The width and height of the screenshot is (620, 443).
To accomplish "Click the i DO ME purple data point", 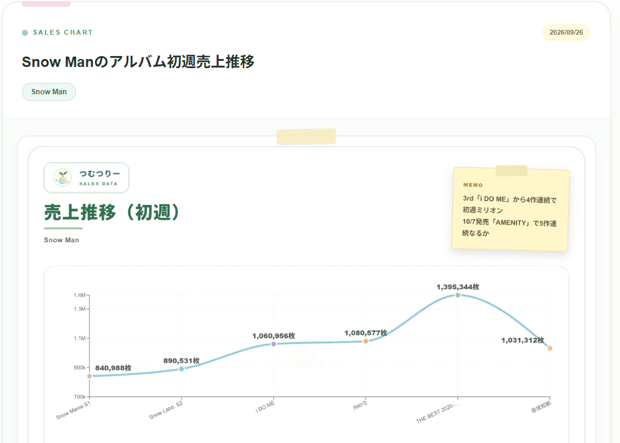I will 273,344.
